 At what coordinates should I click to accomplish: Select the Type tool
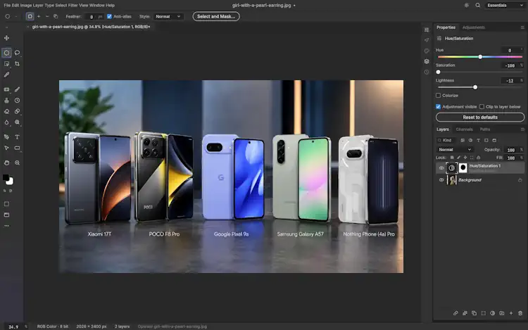point(17,137)
